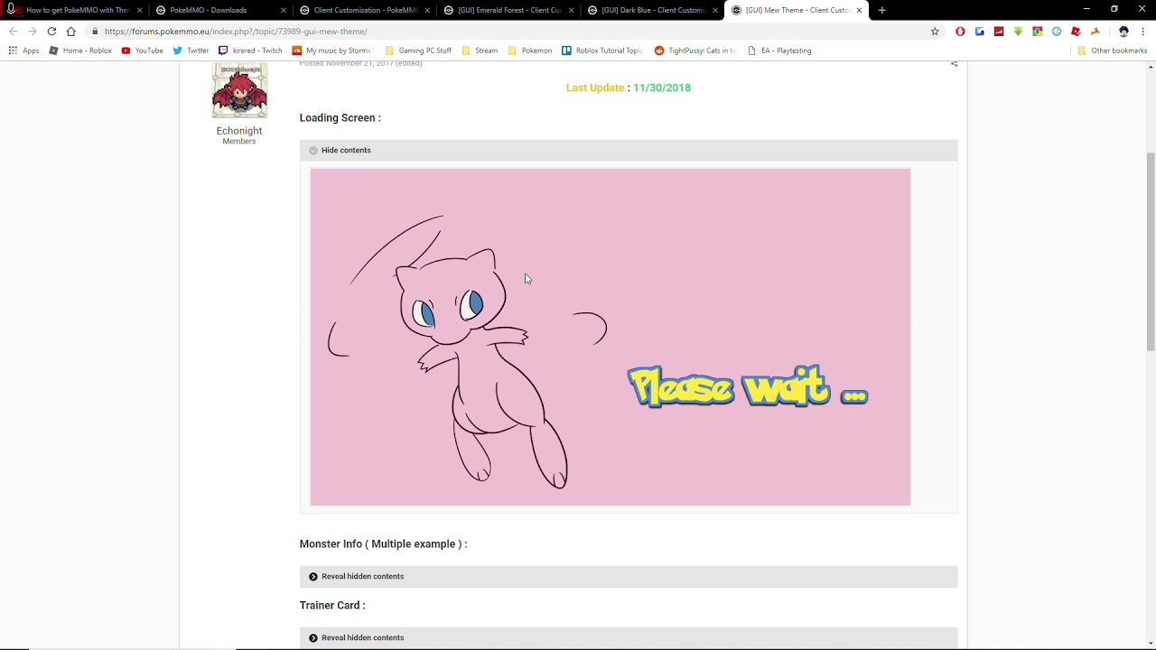Open the dark red chart extension icon
Viewport: 1156px width, 650px height.
tap(999, 32)
